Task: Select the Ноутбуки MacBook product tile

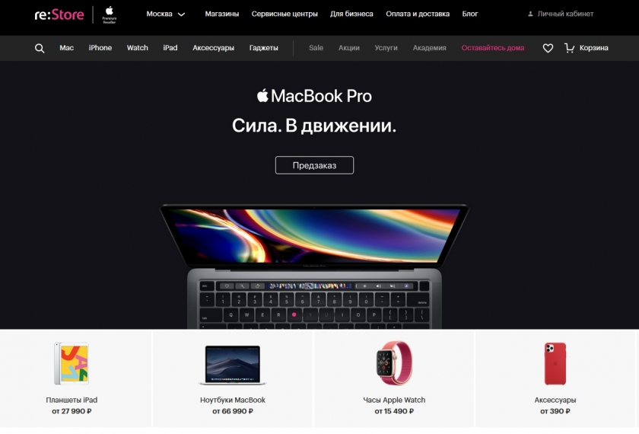Action: 233,378
